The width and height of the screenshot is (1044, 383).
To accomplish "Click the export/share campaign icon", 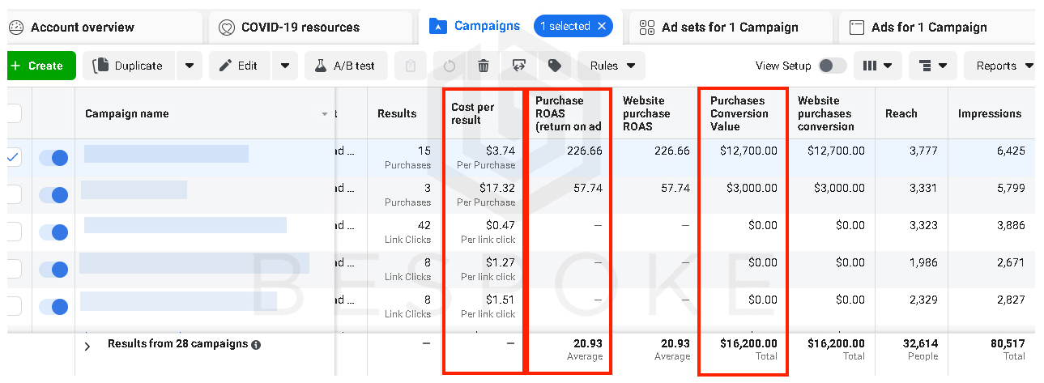I will (519, 66).
